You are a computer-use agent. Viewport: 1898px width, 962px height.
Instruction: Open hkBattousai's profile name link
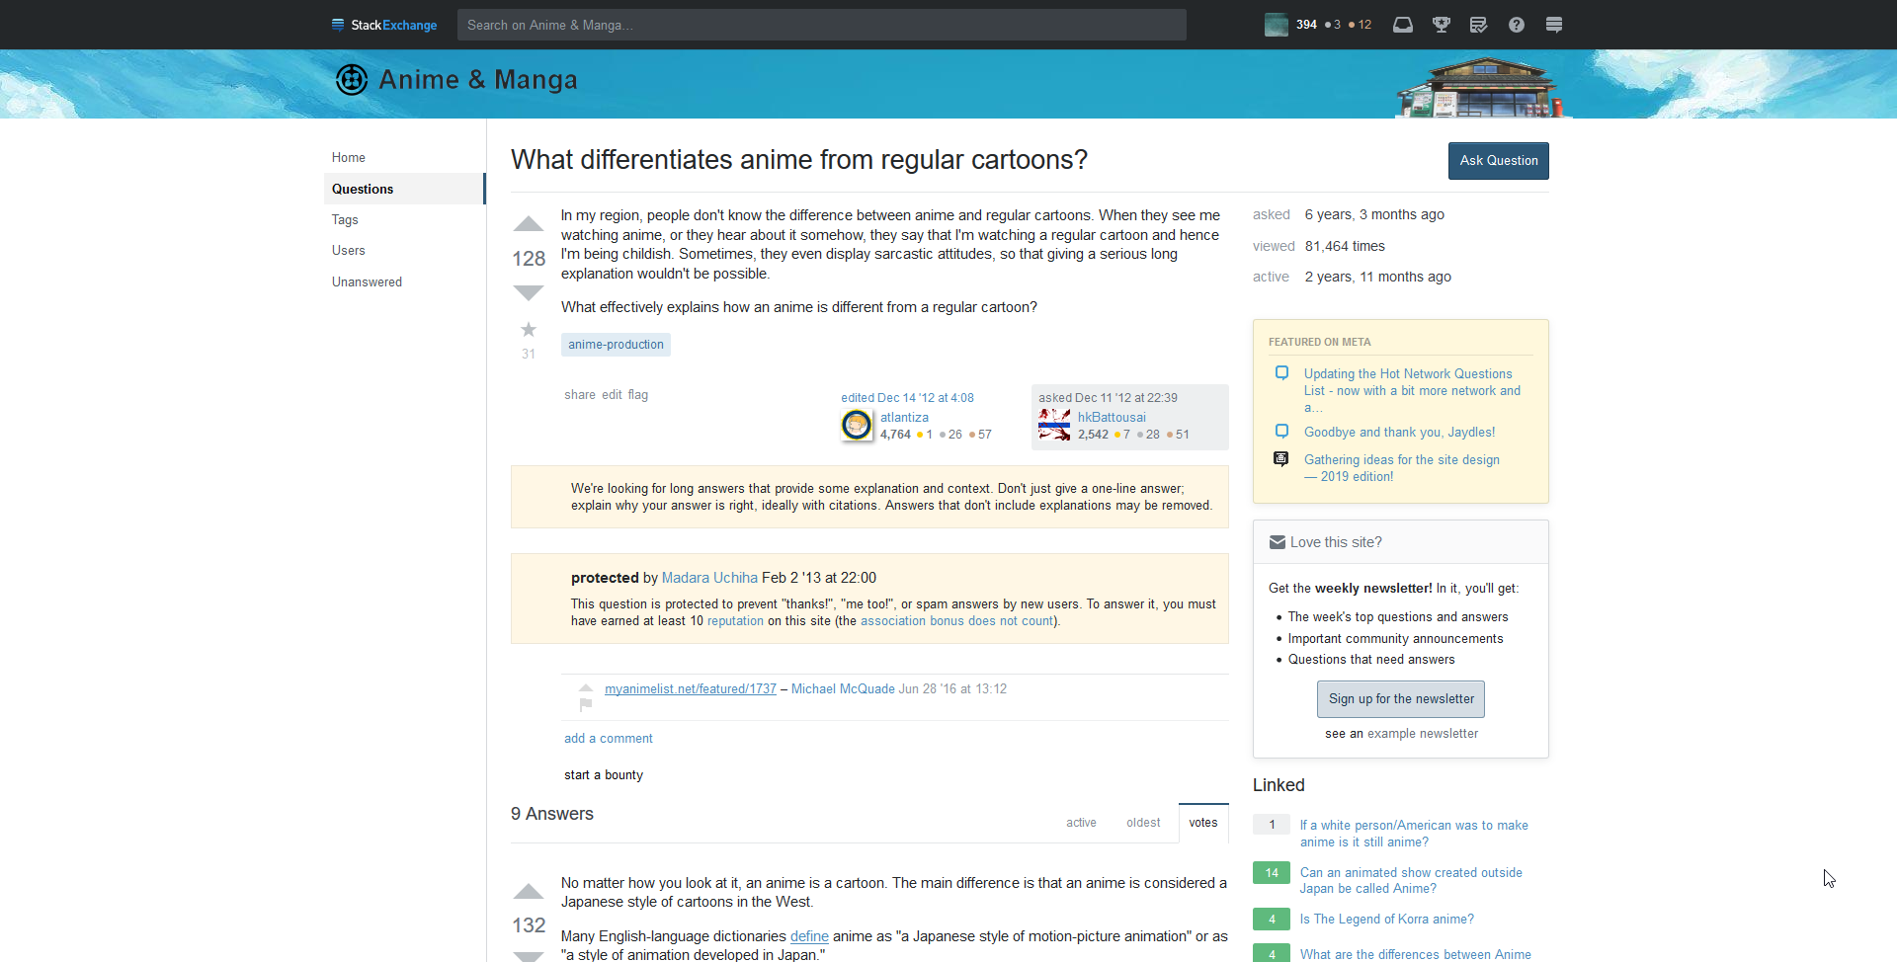[1112, 418]
